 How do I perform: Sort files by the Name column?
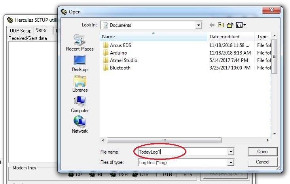click(154, 37)
